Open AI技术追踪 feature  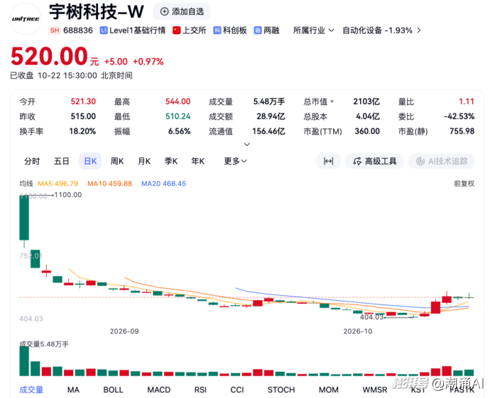[442, 161]
